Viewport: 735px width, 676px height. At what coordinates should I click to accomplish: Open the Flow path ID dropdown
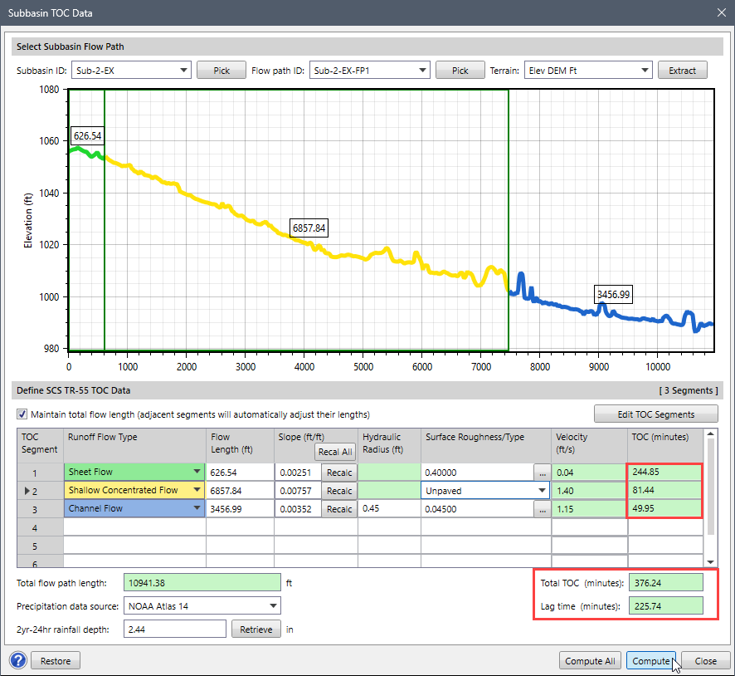tap(421, 71)
